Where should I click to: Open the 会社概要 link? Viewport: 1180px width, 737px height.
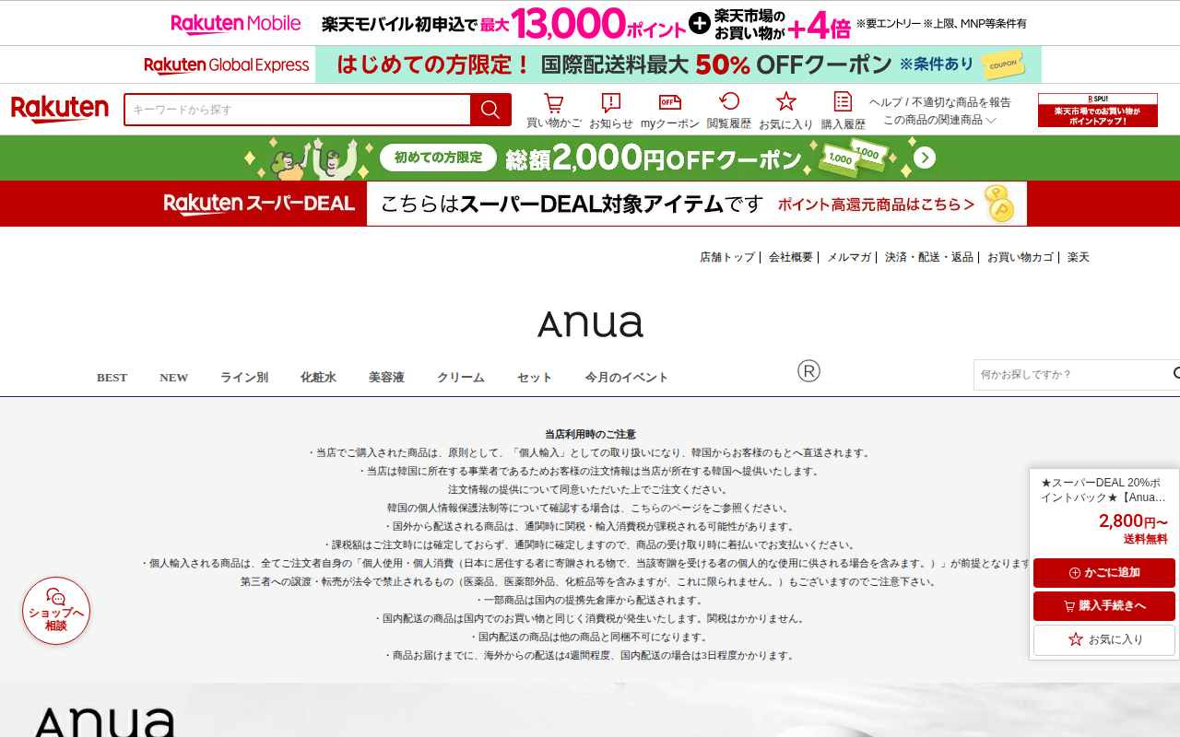point(791,257)
